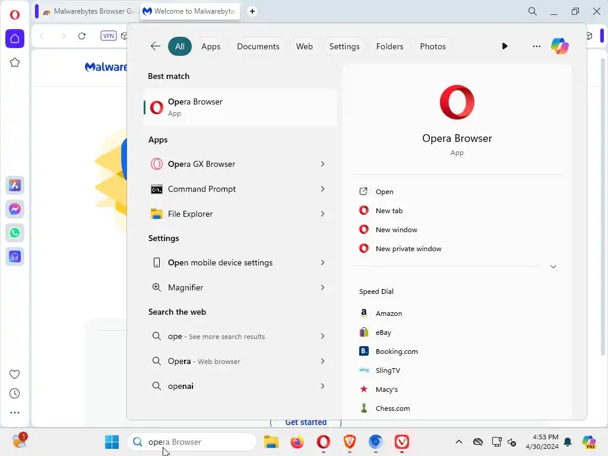Select Command Prompt app result

coord(232,189)
